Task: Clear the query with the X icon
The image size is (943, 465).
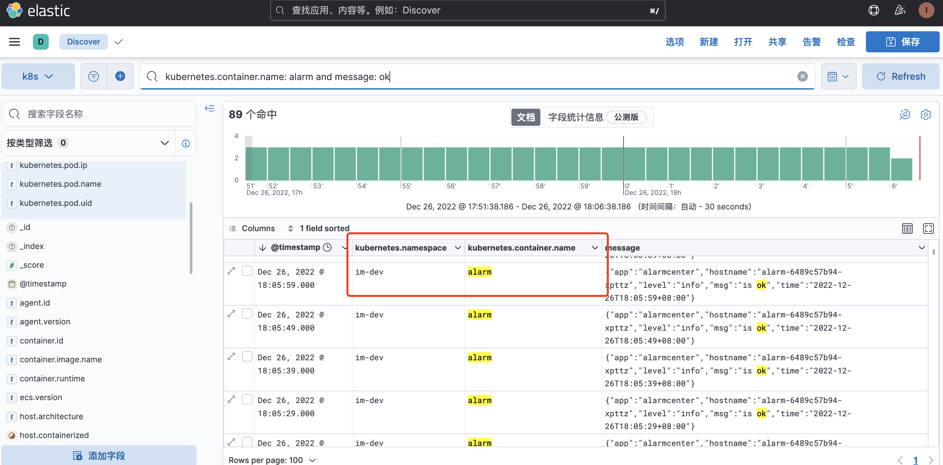Action: click(x=802, y=76)
